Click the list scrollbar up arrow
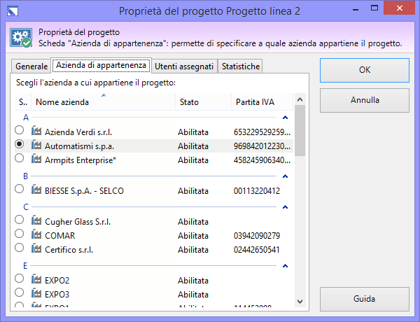This screenshot has height=322, width=420. coord(300,99)
